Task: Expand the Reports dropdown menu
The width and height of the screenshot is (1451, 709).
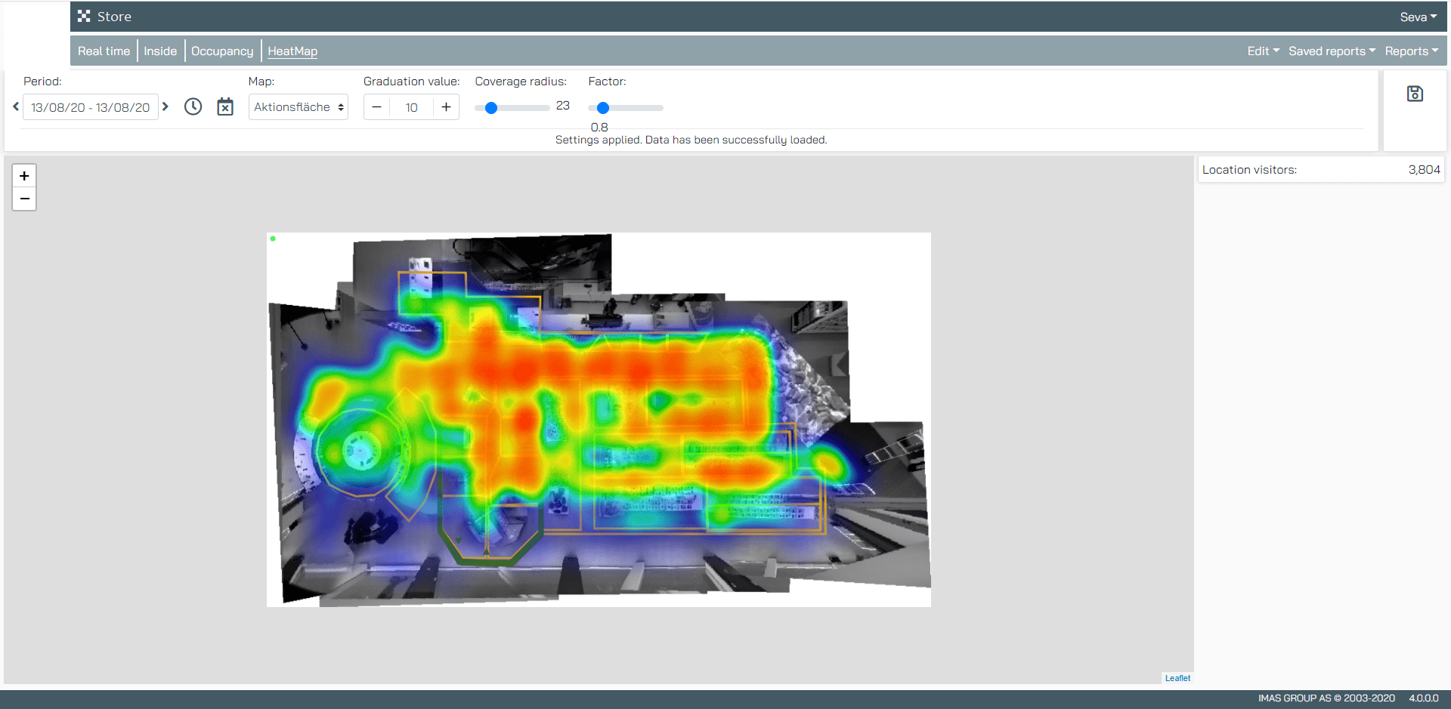Action: coord(1411,51)
